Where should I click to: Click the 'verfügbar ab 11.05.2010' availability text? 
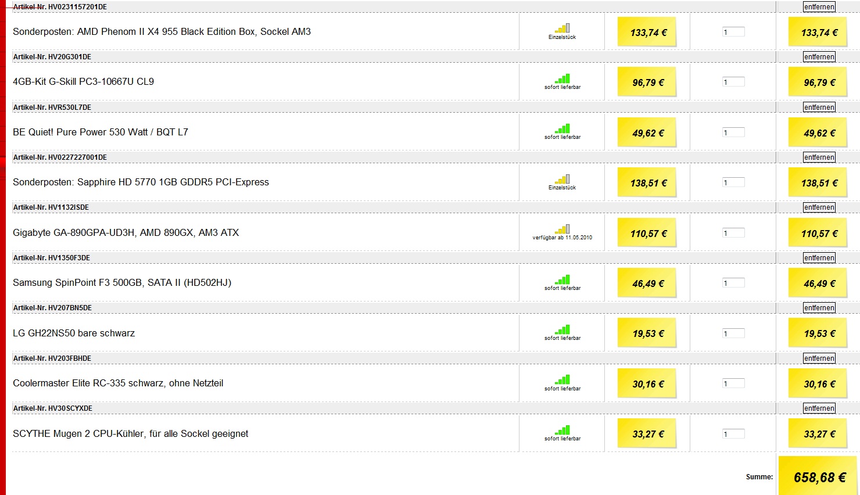click(562, 238)
